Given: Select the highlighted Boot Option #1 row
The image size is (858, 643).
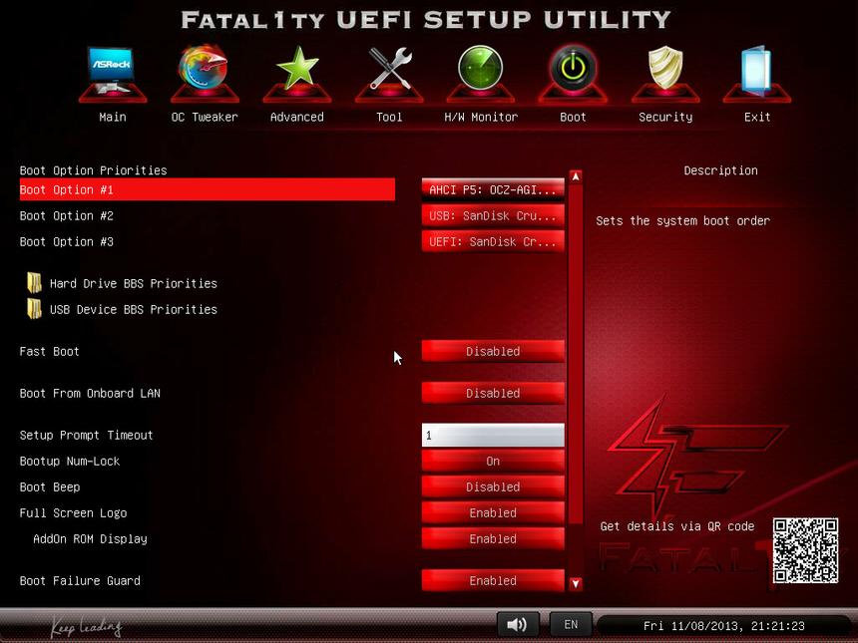Looking at the screenshot, I should click(x=208, y=189).
